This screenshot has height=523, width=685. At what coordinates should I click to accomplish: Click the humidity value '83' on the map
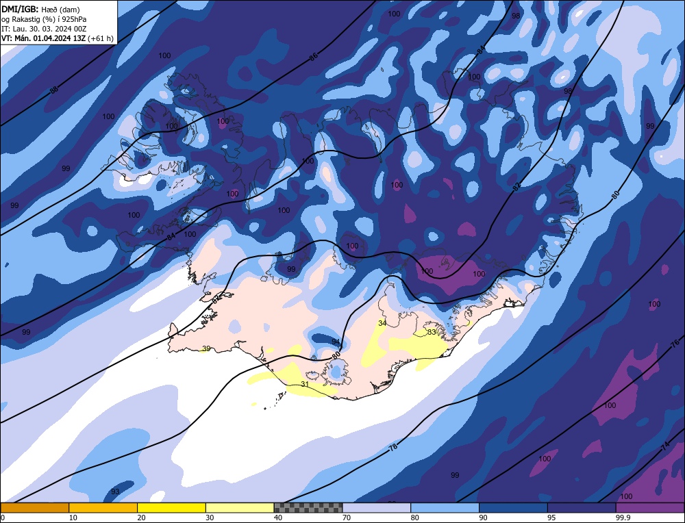pyautogui.click(x=432, y=332)
